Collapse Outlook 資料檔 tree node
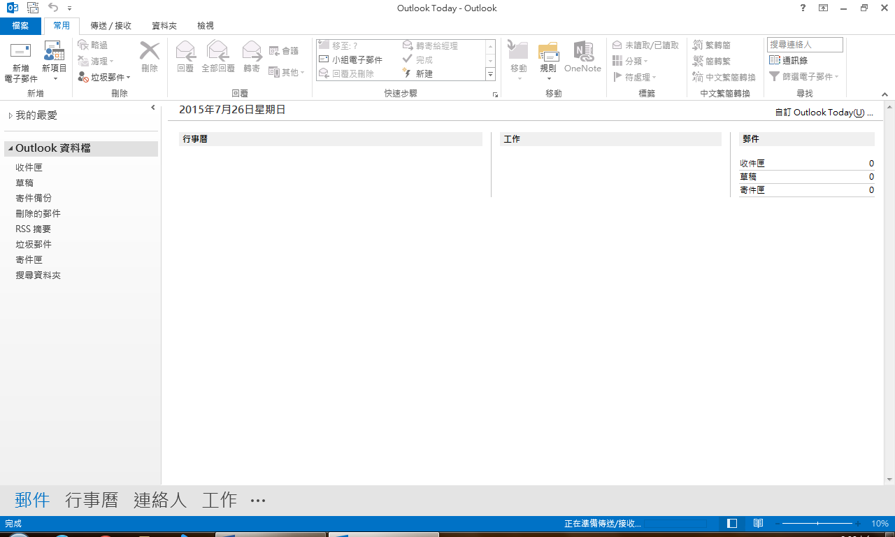This screenshot has width=895, height=537. (10, 149)
